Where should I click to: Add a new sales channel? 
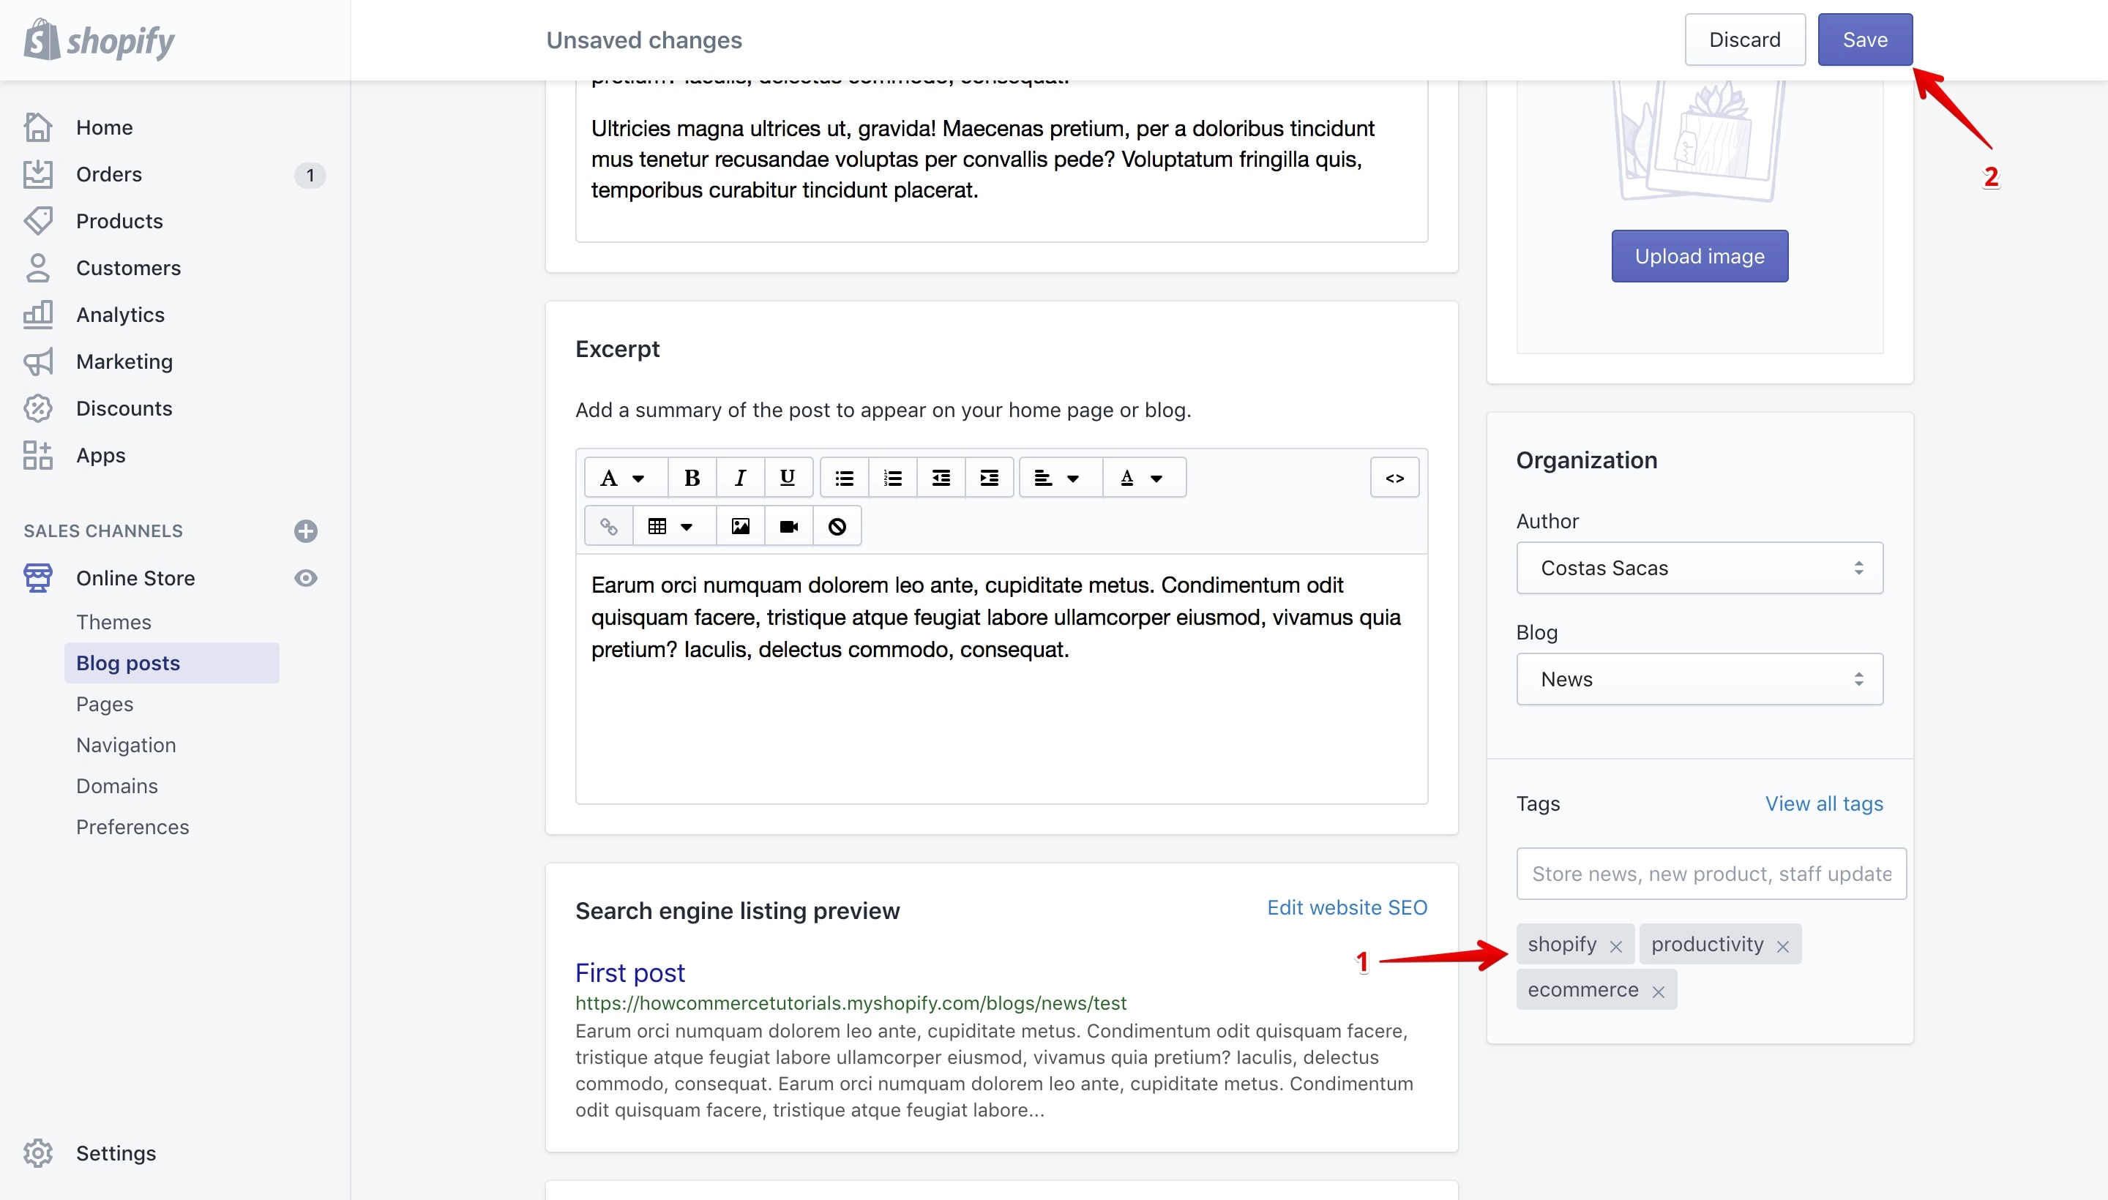(x=306, y=530)
